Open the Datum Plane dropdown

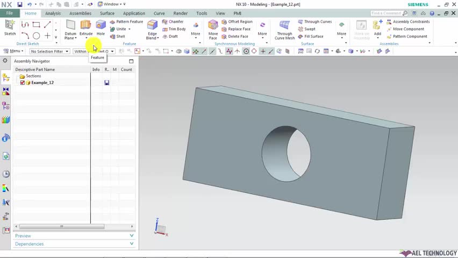pyautogui.click(x=75, y=38)
